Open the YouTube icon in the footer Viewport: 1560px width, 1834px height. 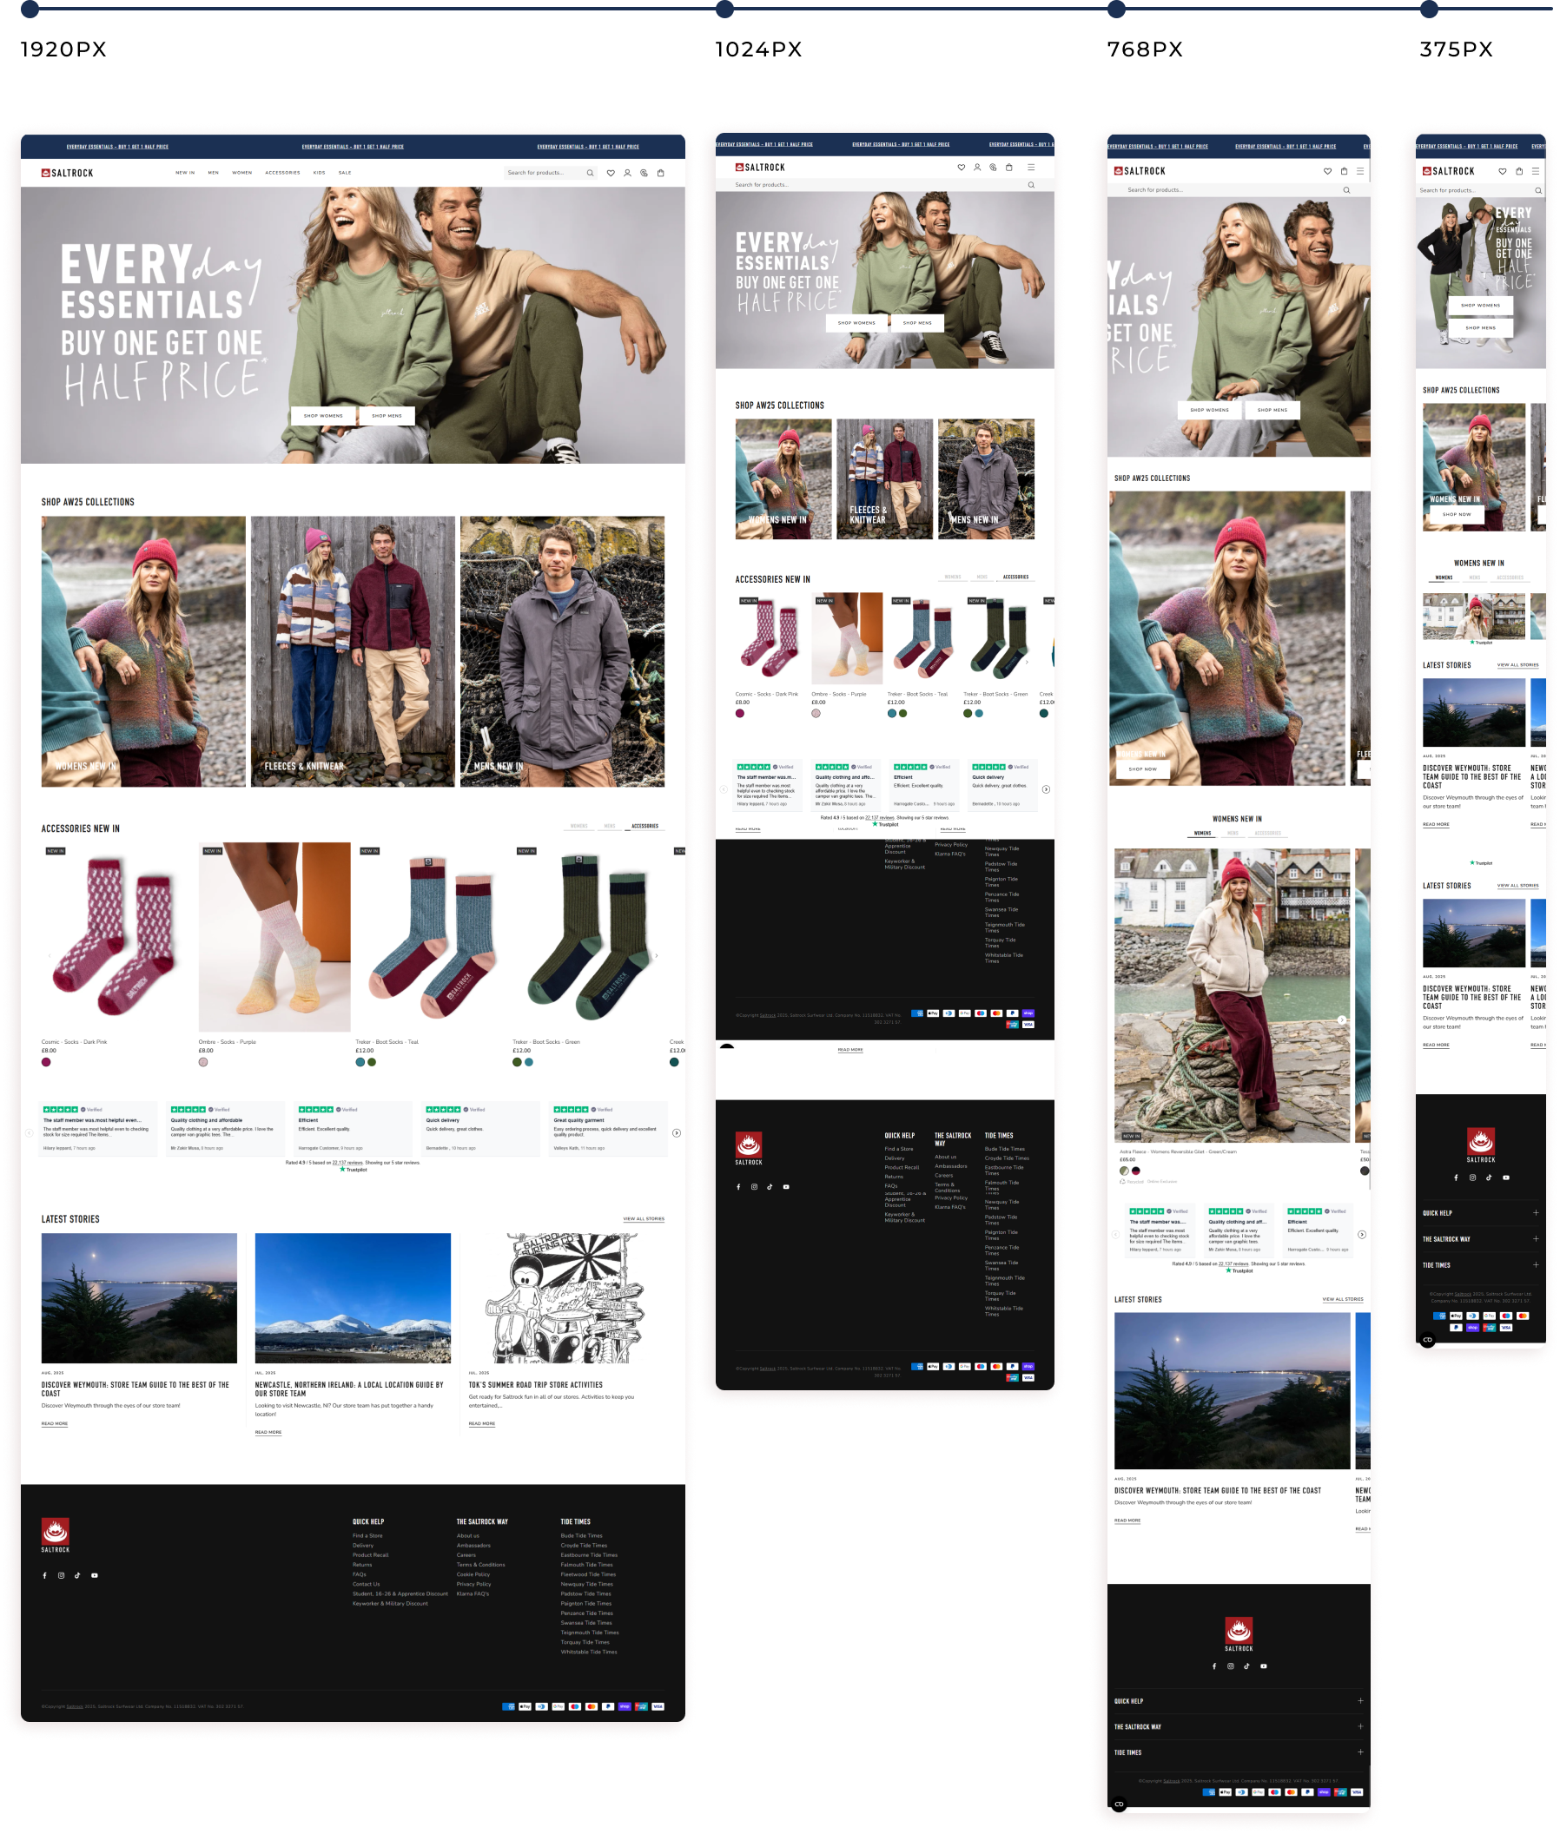coord(94,1577)
